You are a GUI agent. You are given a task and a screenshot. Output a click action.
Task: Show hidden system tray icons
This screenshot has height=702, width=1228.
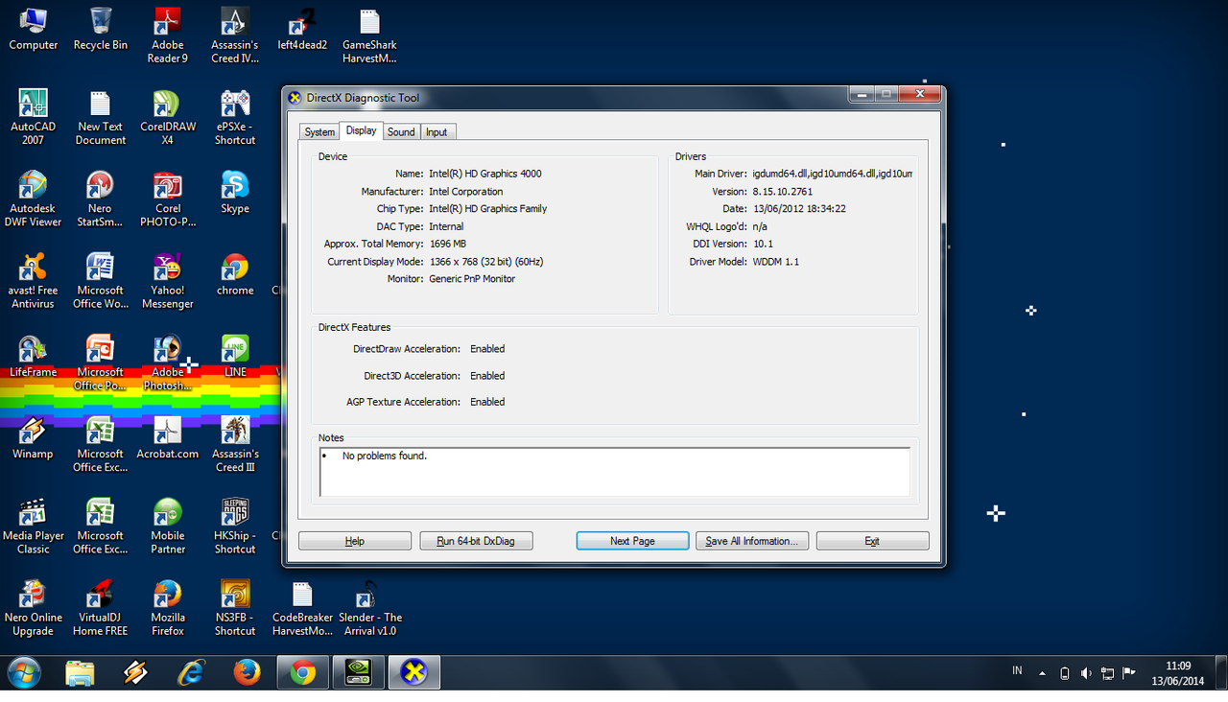pos(1043,673)
